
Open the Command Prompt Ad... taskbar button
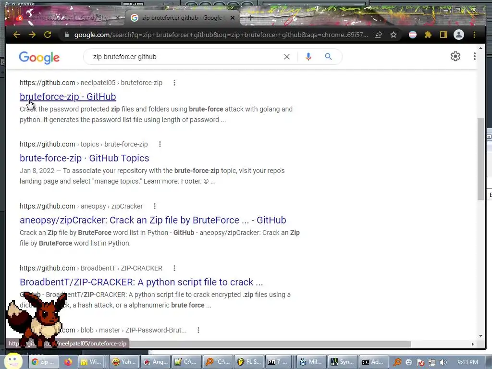tap(373, 362)
